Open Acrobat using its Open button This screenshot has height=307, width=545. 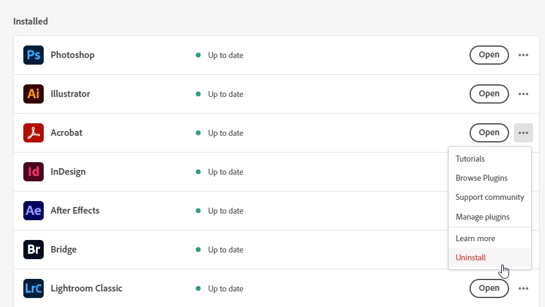489,133
